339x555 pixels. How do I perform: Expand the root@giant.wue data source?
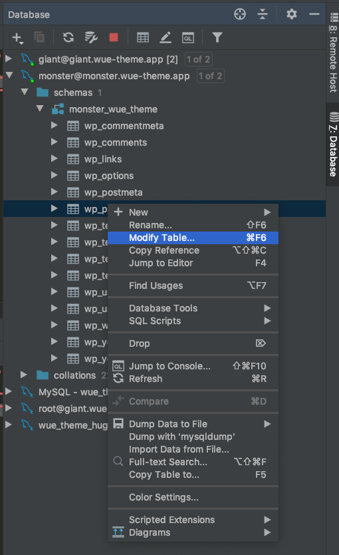pos(9,408)
